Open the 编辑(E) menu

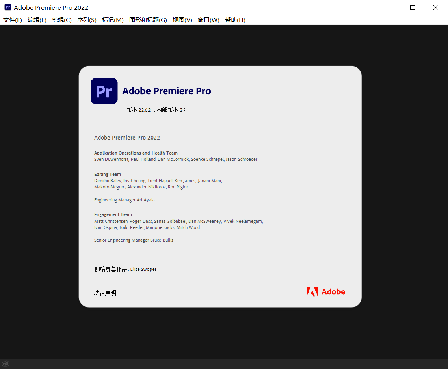37,20
